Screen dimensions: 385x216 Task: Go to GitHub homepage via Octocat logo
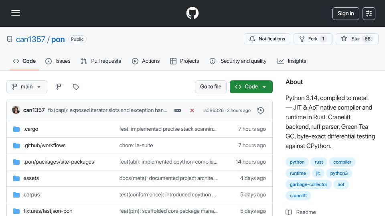(192, 13)
